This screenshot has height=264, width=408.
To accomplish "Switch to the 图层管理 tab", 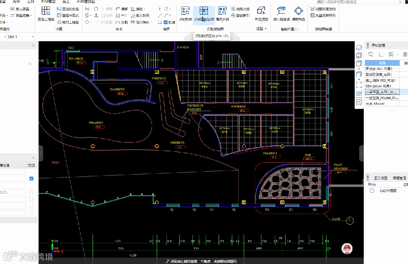I will tap(399, 178).
